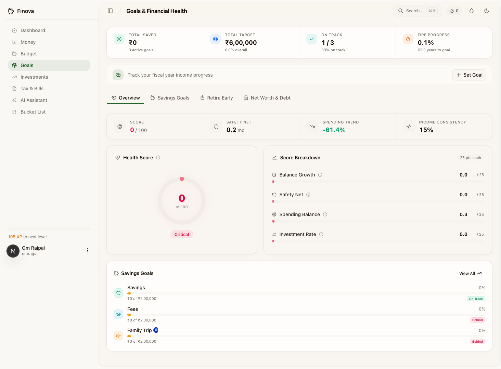The image size is (501, 369).
Task: Click the Safety Net info icon
Action: click(308, 195)
